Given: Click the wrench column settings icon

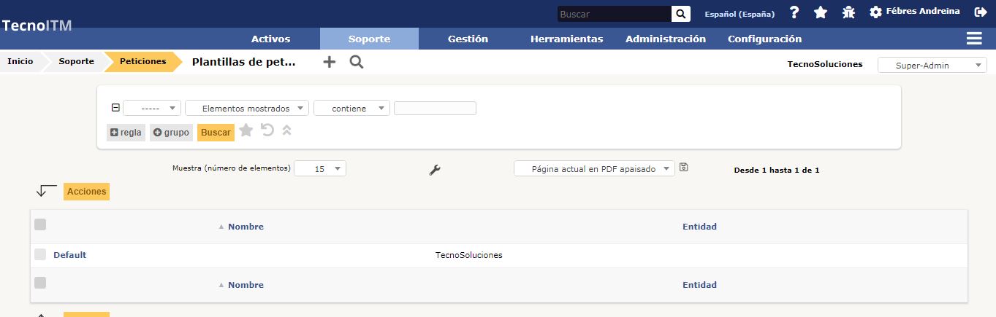Looking at the screenshot, I should (434, 170).
